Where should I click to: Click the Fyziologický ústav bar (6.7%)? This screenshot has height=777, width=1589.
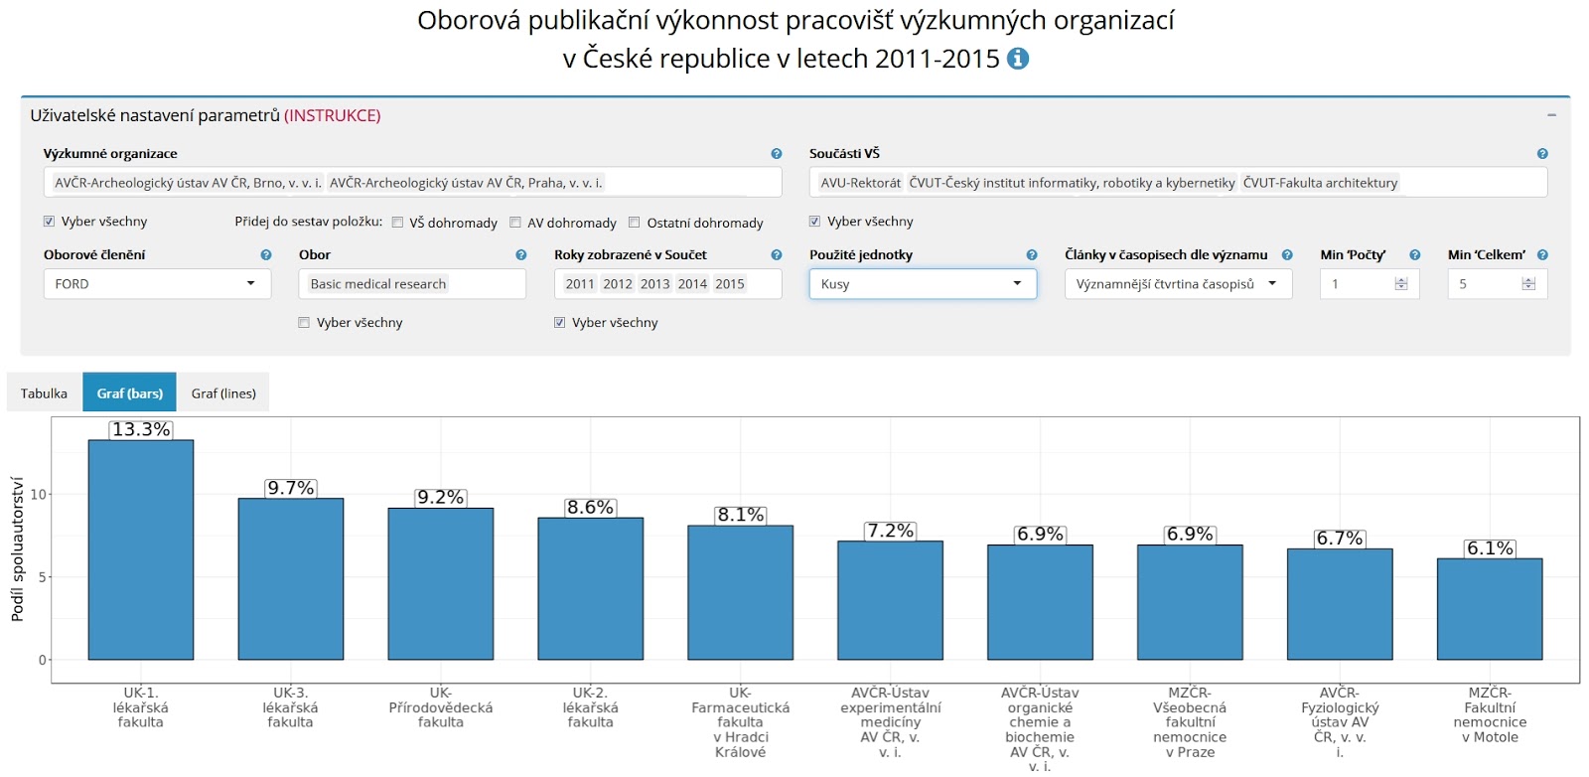click(1340, 604)
